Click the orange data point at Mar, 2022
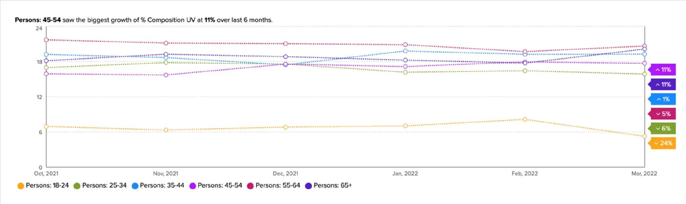This screenshot has height=204, width=686. 644,136
